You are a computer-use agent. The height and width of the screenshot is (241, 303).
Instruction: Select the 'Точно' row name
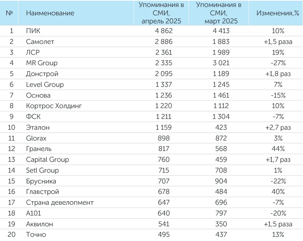pos(36,234)
